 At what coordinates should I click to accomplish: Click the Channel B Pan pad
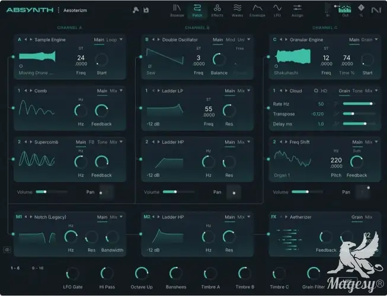tap(234, 192)
